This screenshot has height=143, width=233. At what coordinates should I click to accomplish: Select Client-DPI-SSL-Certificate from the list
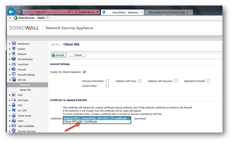pyautogui.click(x=97, y=122)
